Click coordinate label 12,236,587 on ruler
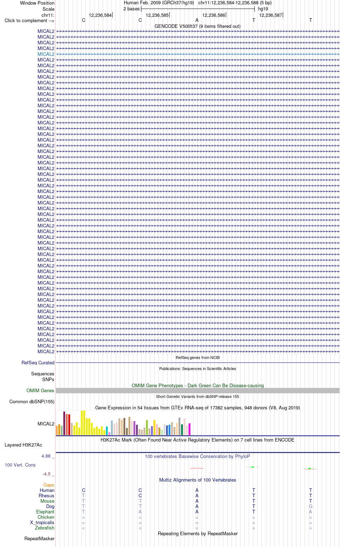 tap(271, 15)
